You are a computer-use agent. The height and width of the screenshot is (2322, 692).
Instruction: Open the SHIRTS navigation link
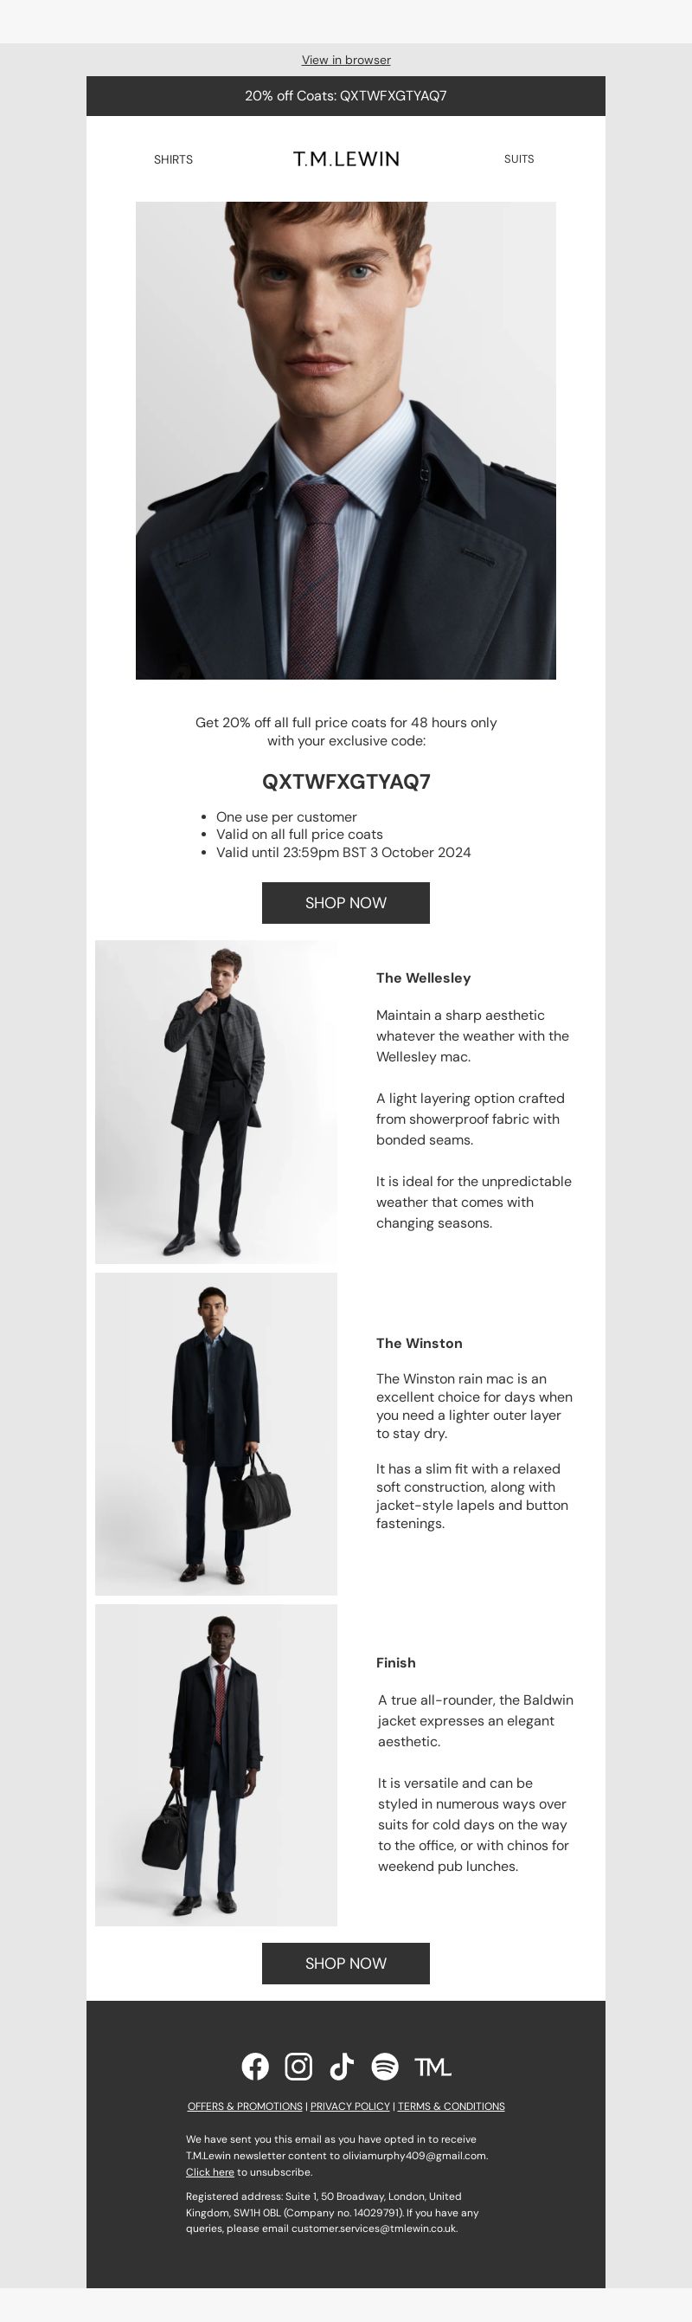tap(173, 159)
